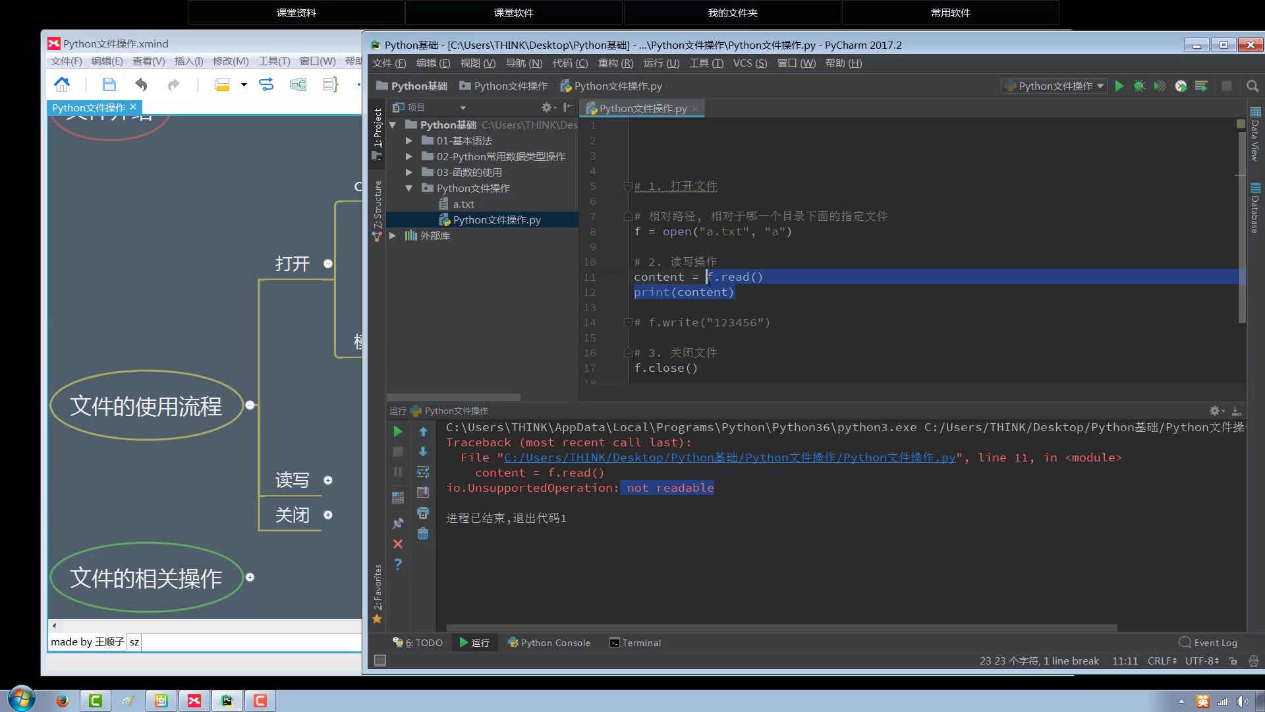Screen dimensions: 1265x712
Task: Open the Event Log button
Action: (x=1208, y=643)
